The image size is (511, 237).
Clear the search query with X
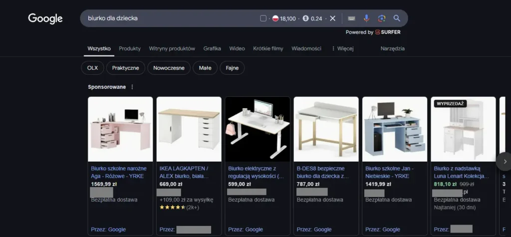point(332,18)
